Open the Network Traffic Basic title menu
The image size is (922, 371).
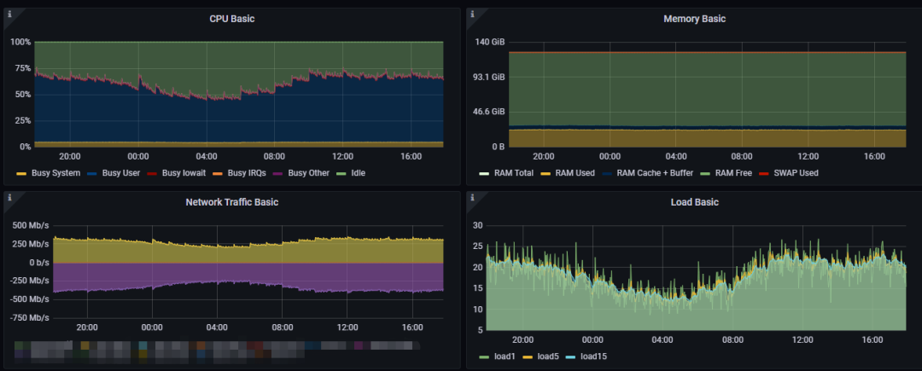click(x=231, y=202)
